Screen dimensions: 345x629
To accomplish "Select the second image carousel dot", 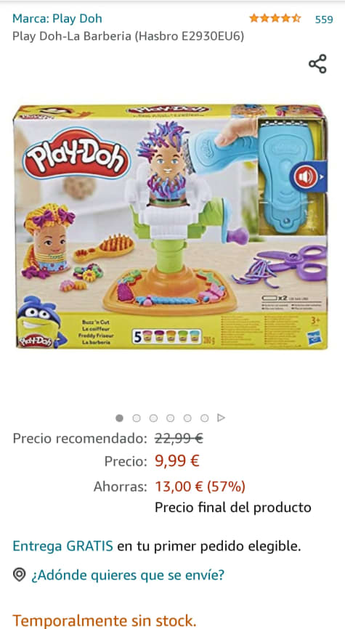I will pos(137,418).
